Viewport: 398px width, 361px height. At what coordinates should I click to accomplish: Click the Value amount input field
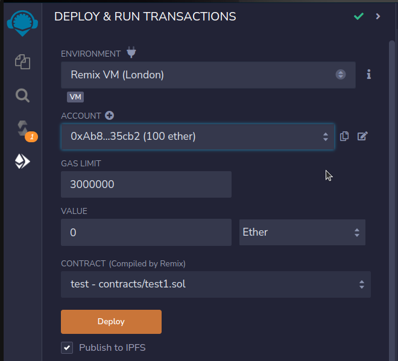[x=146, y=233]
